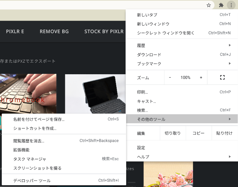238x187 pixels.
Task: Open the extensions puzzle icon
Action: coord(221,5)
